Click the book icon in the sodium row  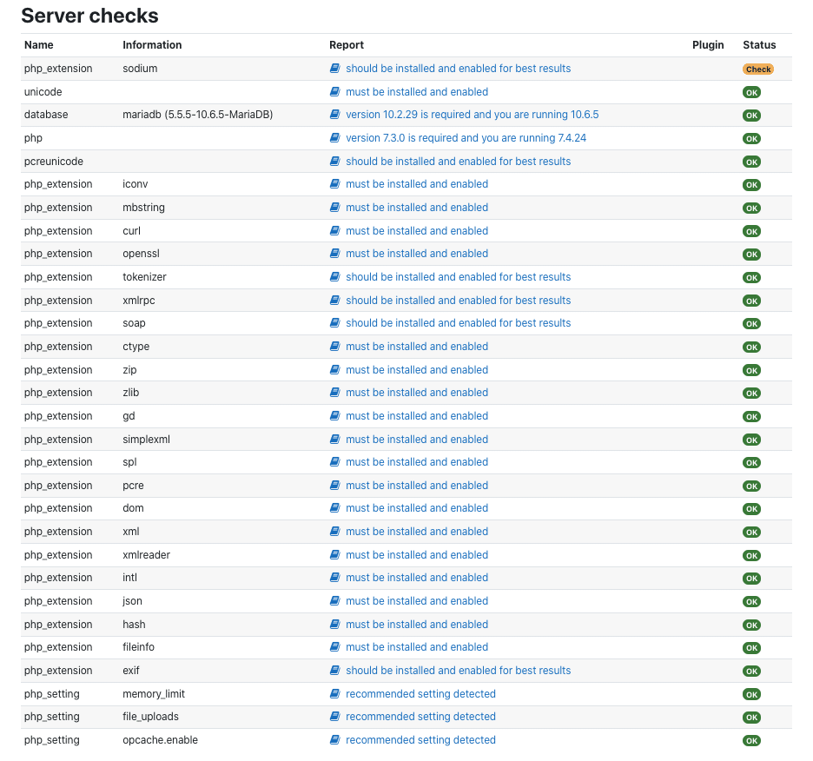tap(335, 68)
